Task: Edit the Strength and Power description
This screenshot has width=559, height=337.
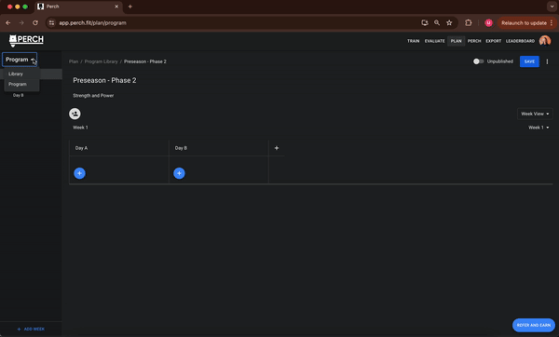Action: (93, 96)
